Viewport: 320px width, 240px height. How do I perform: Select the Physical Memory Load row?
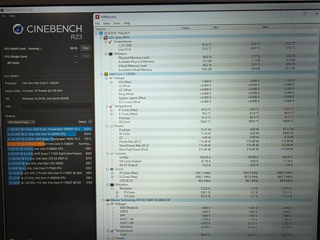[207, 57]
